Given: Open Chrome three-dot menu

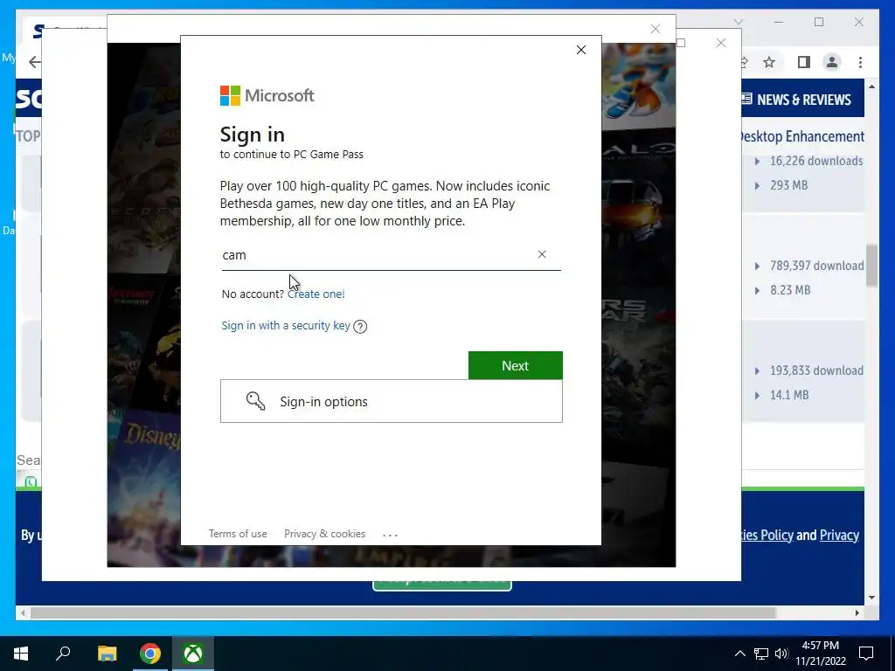Looking at the screenshot, I should point(860,62).
